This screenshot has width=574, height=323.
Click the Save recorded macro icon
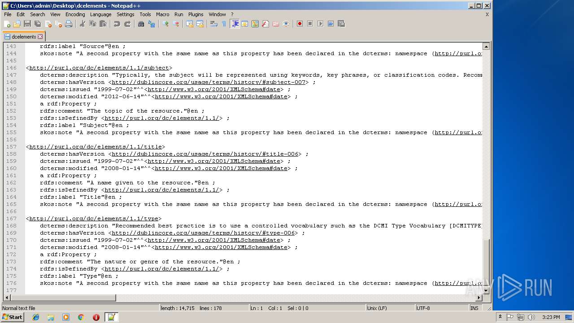[x=341, y=24]
